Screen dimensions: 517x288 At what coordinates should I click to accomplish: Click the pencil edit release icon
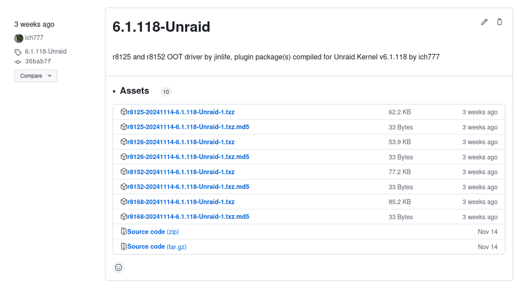pos(484,22)
